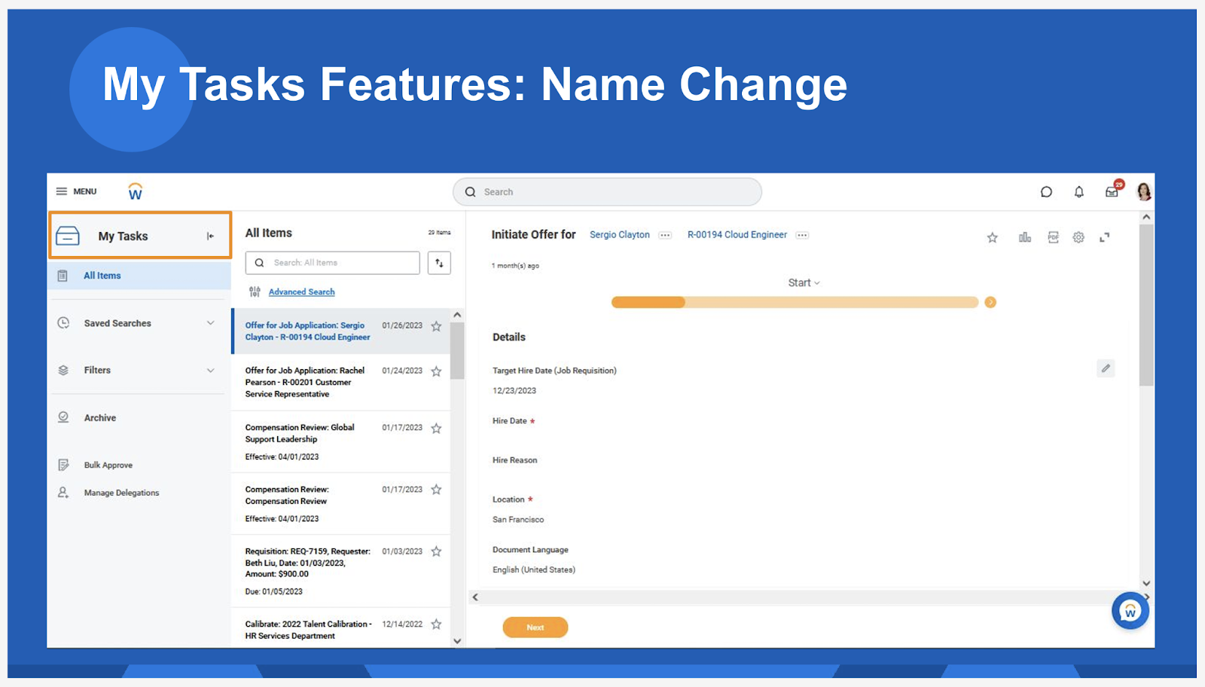Export the task as PDF
The height and width of the screenshot is (687, 1205).
pos(1053,237)
